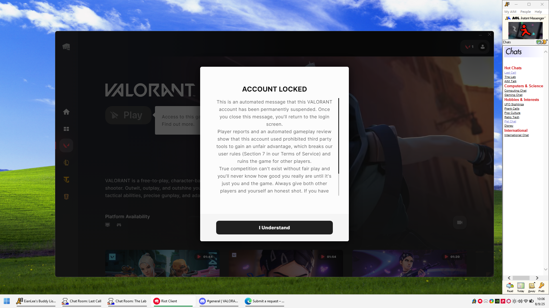Select the VALORANT icon in sidebar
The image size is (549, 308).
(x=66, y=146)
